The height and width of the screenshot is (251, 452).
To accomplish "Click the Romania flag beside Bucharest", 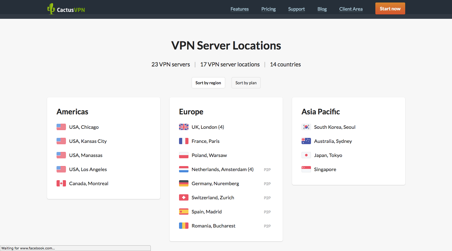I will tap(184, 226).
